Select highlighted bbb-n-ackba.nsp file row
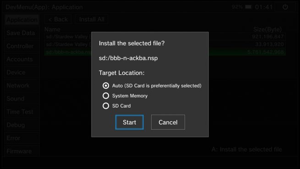The height and width of the screenshot is (169, 300). click(165, 52)
